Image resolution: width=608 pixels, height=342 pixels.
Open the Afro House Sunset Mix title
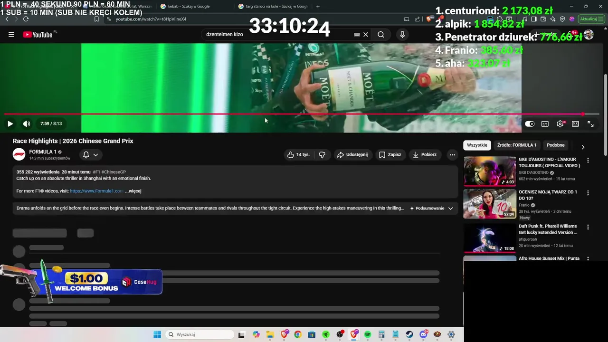[549, 258]
